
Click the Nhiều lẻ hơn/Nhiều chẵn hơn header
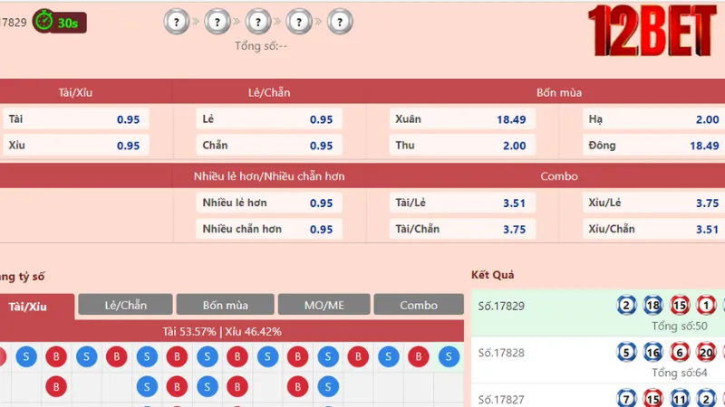(269, 176)
